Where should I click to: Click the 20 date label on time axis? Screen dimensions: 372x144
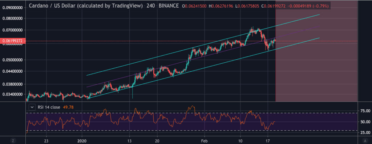coord(157,141)
